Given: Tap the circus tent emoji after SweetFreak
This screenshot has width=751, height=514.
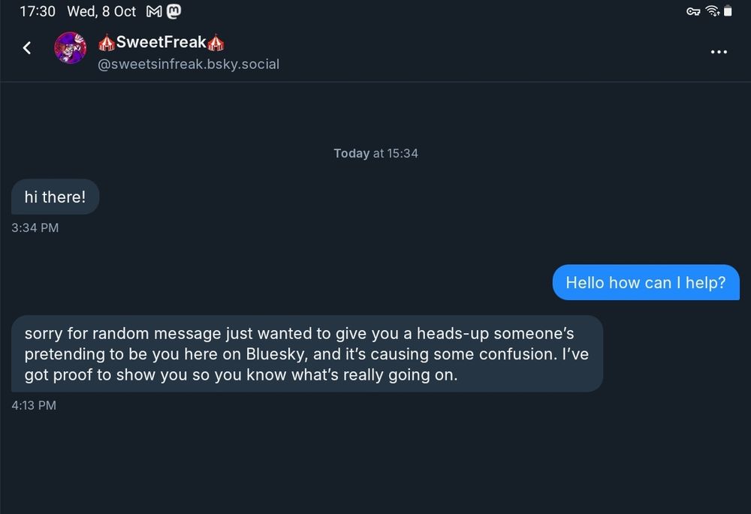Looking at the screenshot, I should 216,43.
